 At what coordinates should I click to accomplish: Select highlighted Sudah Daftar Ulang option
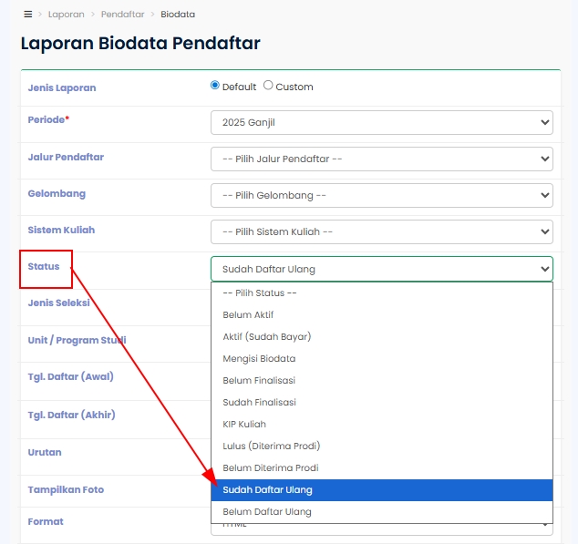point(267,490)
